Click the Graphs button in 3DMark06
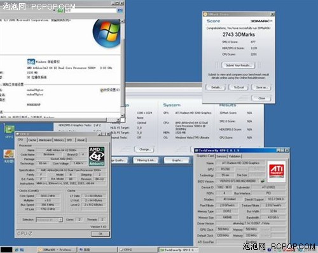The image size is (318, 253). coord(177,160)
